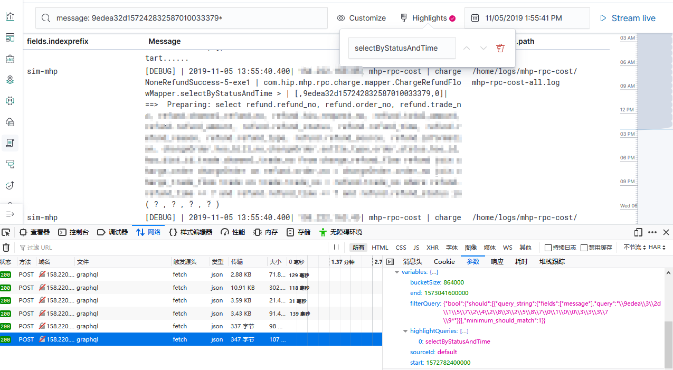Image resolution: width=673 pixels, height=370 pixels.
Task: Clear network log with trash icon
Action: [x=6, y=248]
